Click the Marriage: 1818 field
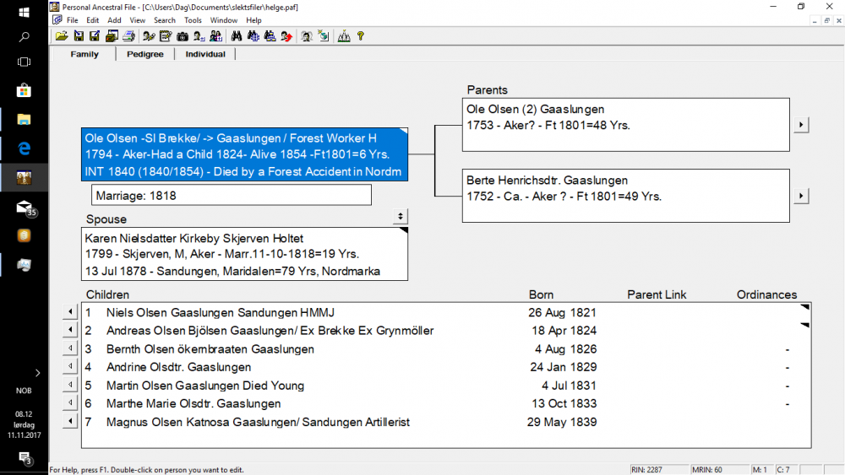845x475 pixels. click(232, 195)
